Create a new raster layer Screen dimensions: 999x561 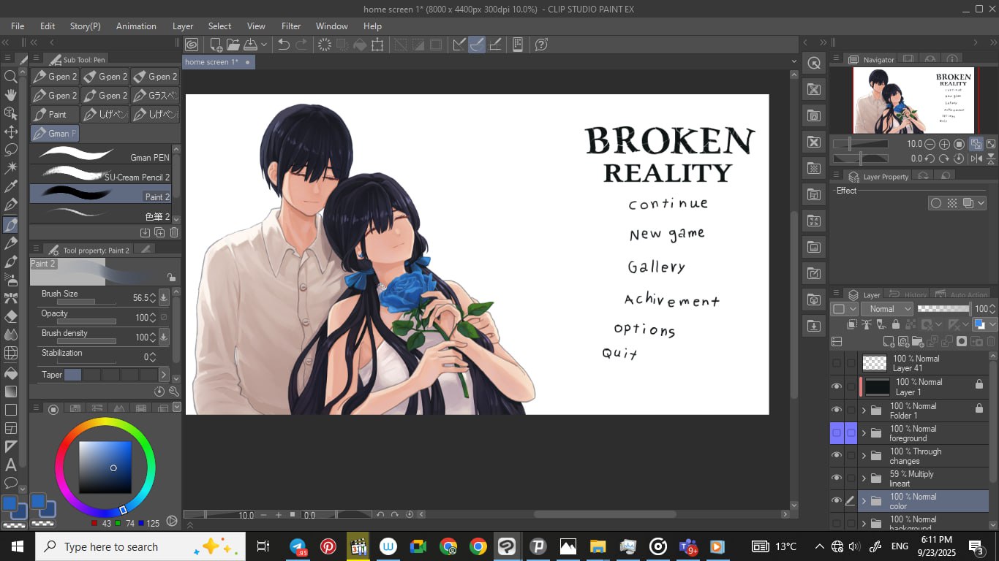coord(889,341)
